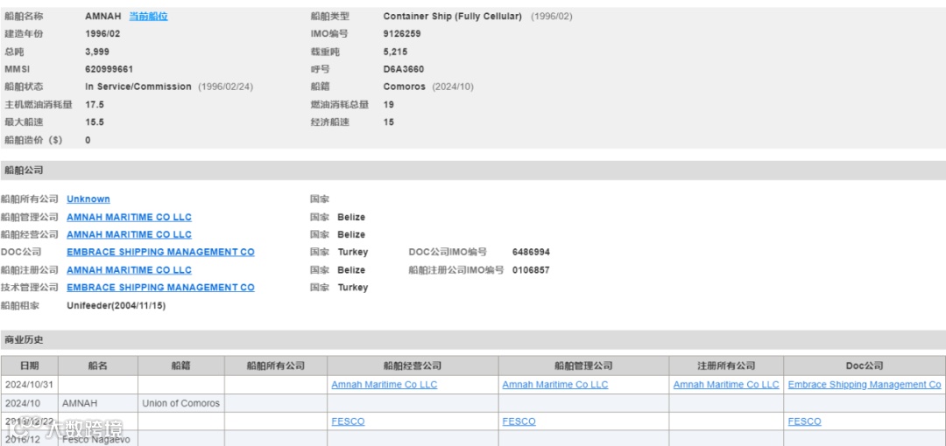Open AMNAH MARITIME CO LLC in 船舶管理公司 row
The width and height of the screenshot is (946, 446).
(129, 217)
